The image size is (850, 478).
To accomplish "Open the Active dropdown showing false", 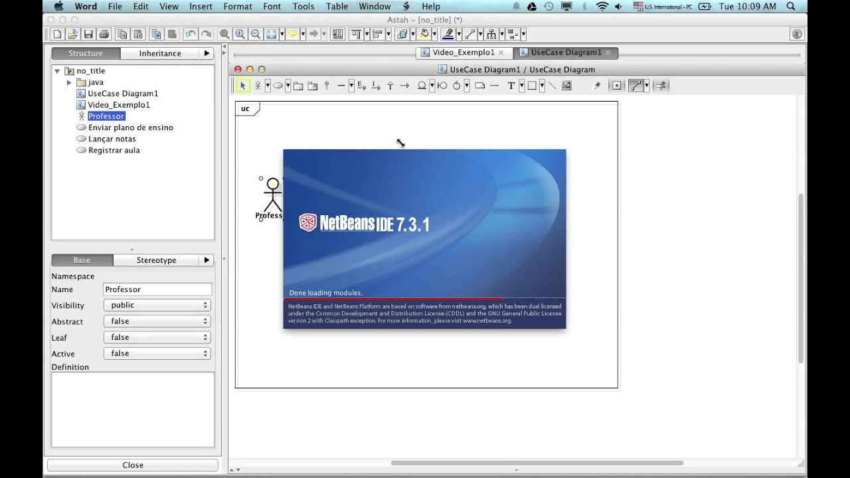I will pos(157,354).
